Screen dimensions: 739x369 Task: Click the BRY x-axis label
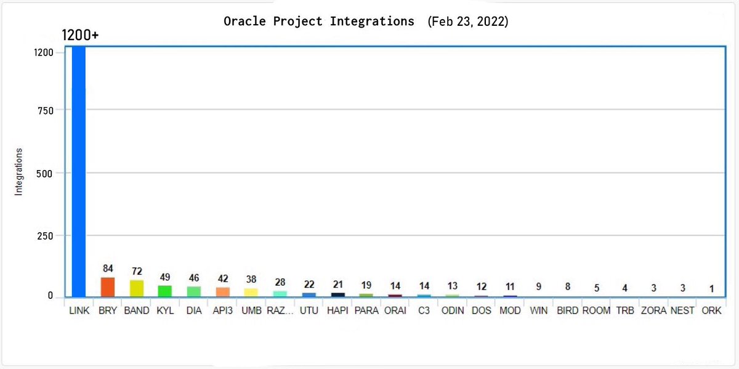[x=108, y=310]
